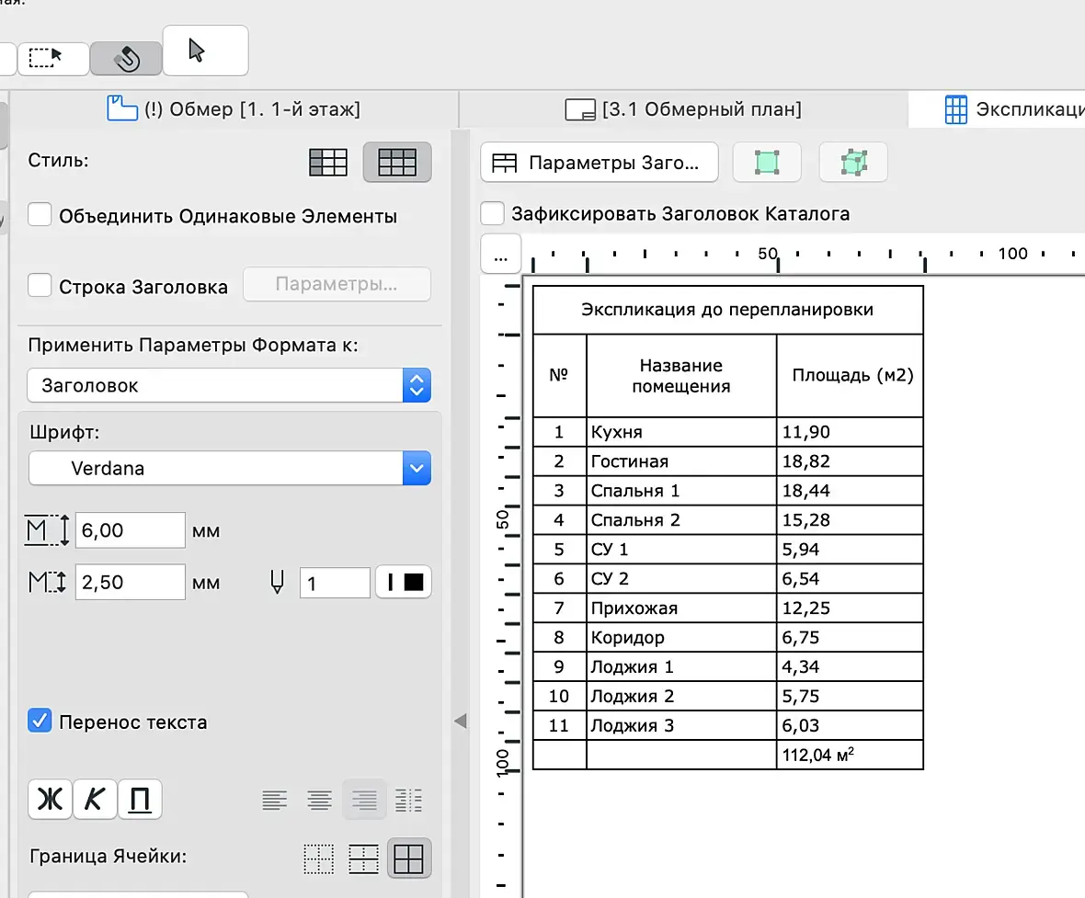Viewport: 1085px width, 898px height.
Task: Enable Объединить Одинаковые Элементы checkbox
Action: (x=40, y=214)
